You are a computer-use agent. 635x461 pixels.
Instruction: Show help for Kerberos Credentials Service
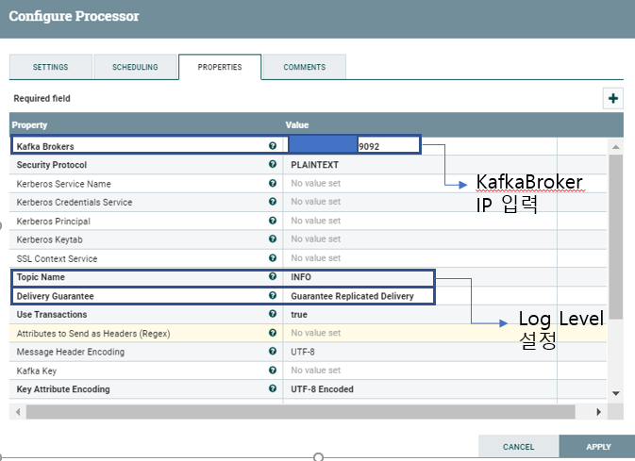tap(273, 201)
